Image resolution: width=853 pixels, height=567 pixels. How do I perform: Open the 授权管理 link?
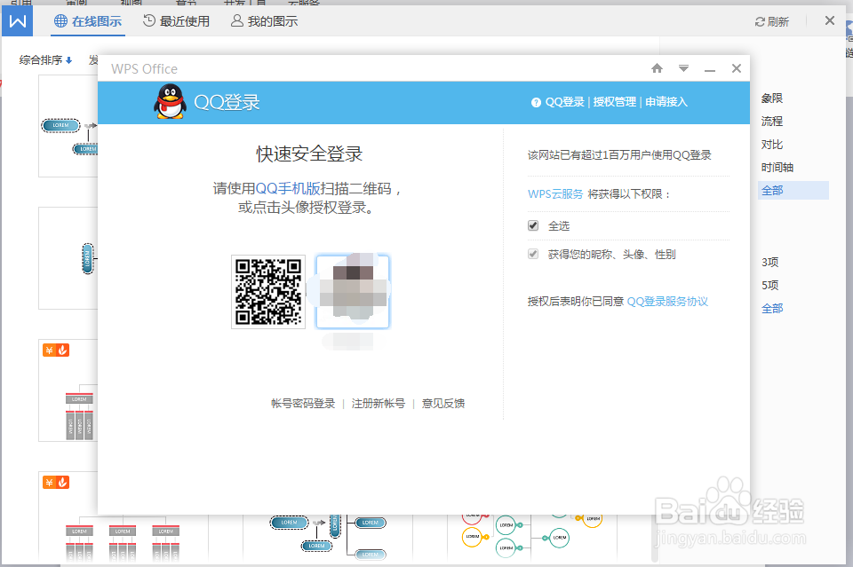(615, 101)
